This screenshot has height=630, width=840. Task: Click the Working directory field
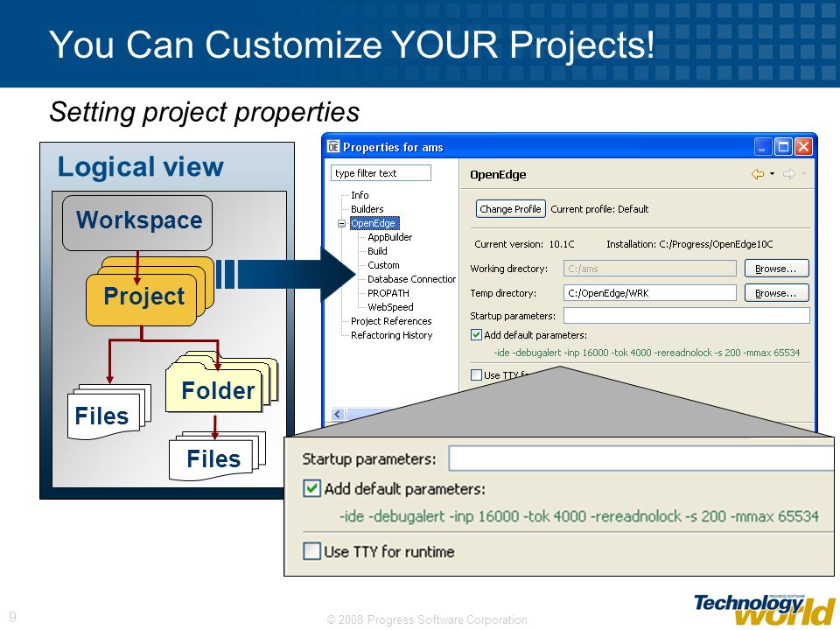point(650,269)
